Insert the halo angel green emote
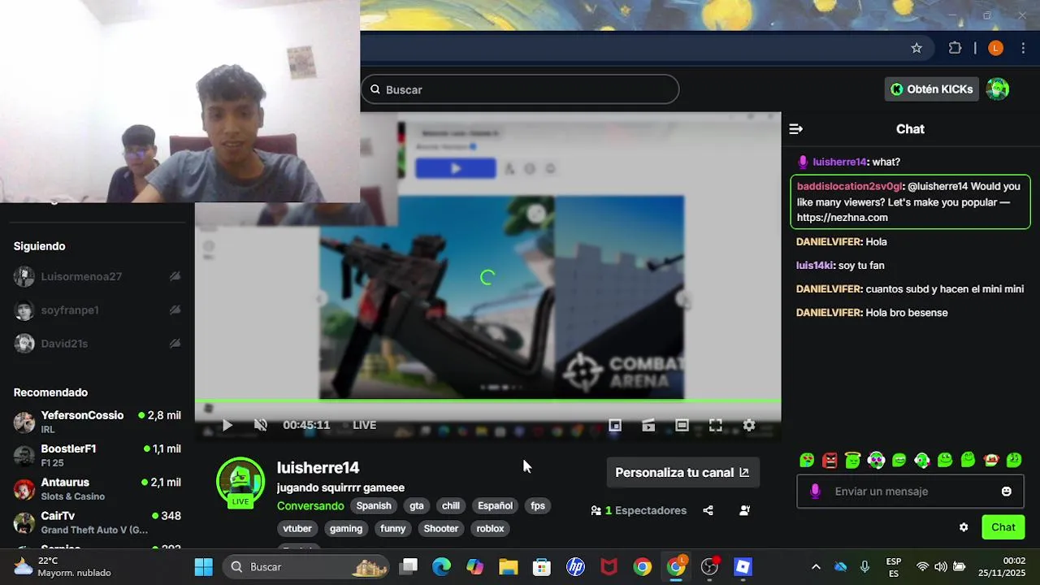 852,460
